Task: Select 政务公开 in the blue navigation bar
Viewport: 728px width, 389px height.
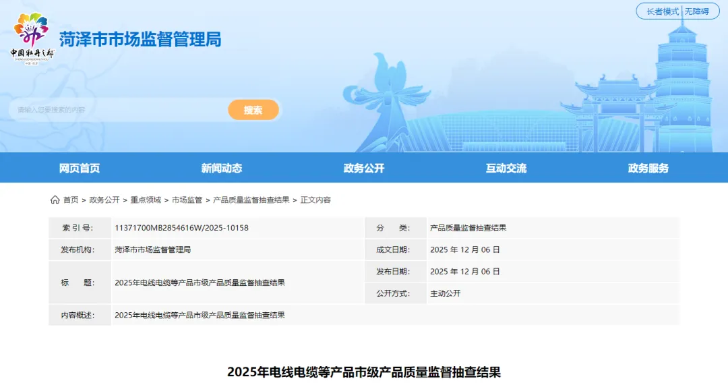Action: 364,168
